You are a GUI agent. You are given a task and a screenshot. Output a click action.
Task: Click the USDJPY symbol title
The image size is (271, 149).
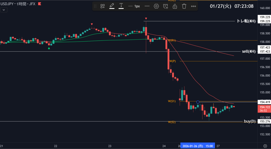point(7,4)
